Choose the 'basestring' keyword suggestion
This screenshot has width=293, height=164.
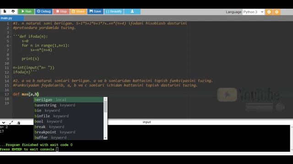[x=68, y=105]
